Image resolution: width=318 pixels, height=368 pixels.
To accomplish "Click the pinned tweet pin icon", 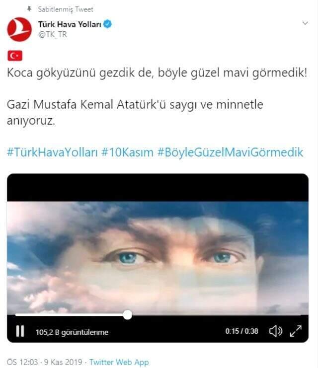I will [x=29, y=9].
